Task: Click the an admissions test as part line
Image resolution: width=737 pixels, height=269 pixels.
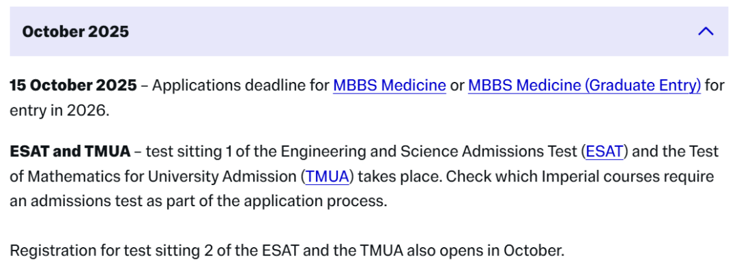Action: point(198,201)
